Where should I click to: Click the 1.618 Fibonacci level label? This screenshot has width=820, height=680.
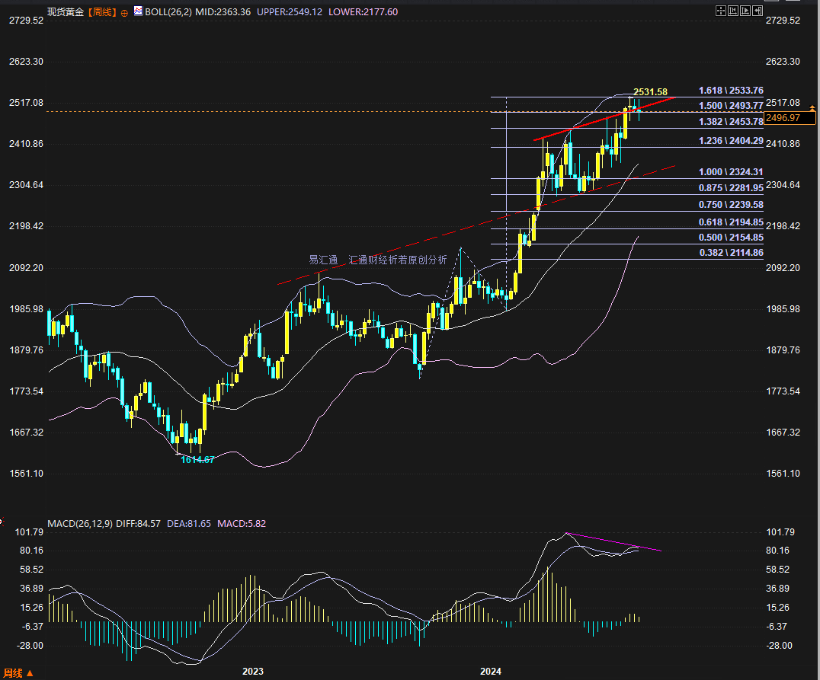(x=730, y=90)
